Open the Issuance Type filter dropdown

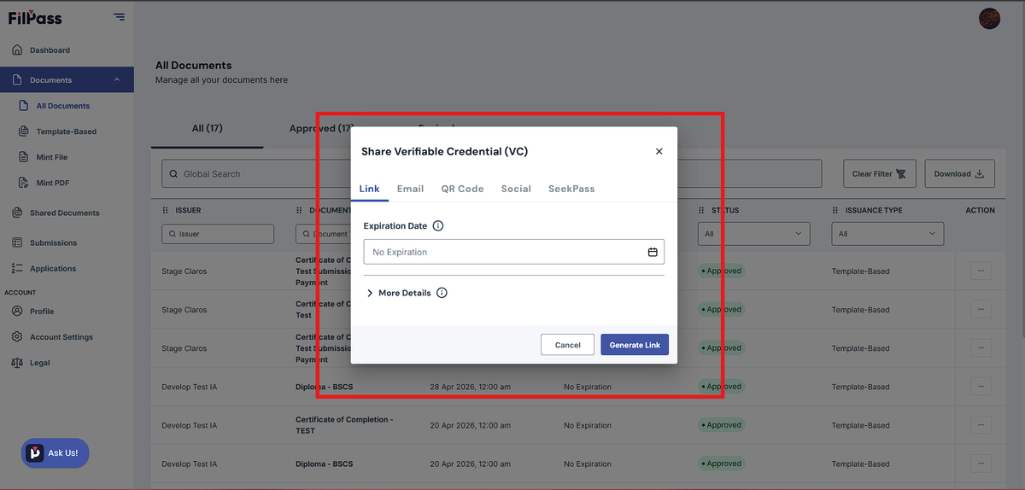[x=887, y=234]
